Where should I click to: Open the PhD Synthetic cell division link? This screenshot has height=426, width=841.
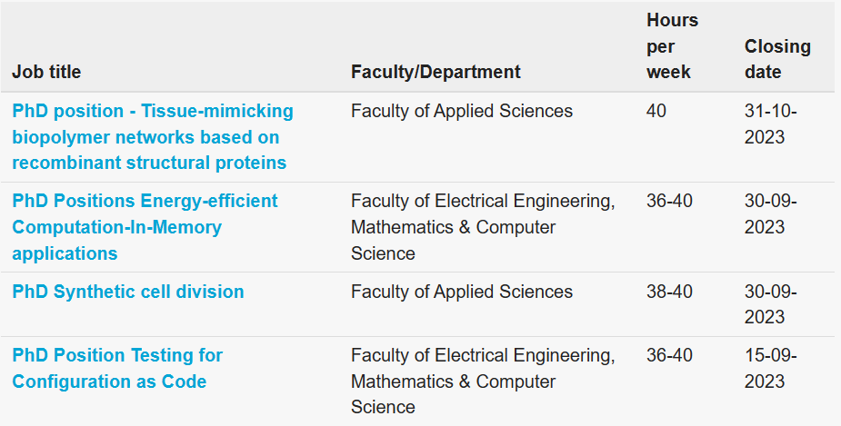128,292
